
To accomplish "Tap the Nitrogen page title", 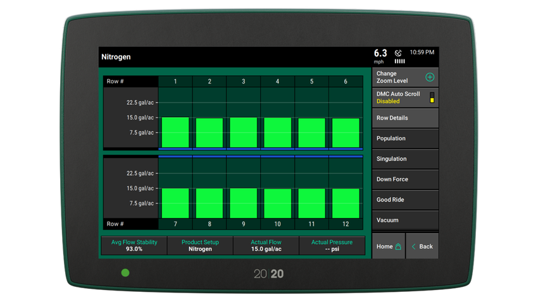I will pos(116,57).
